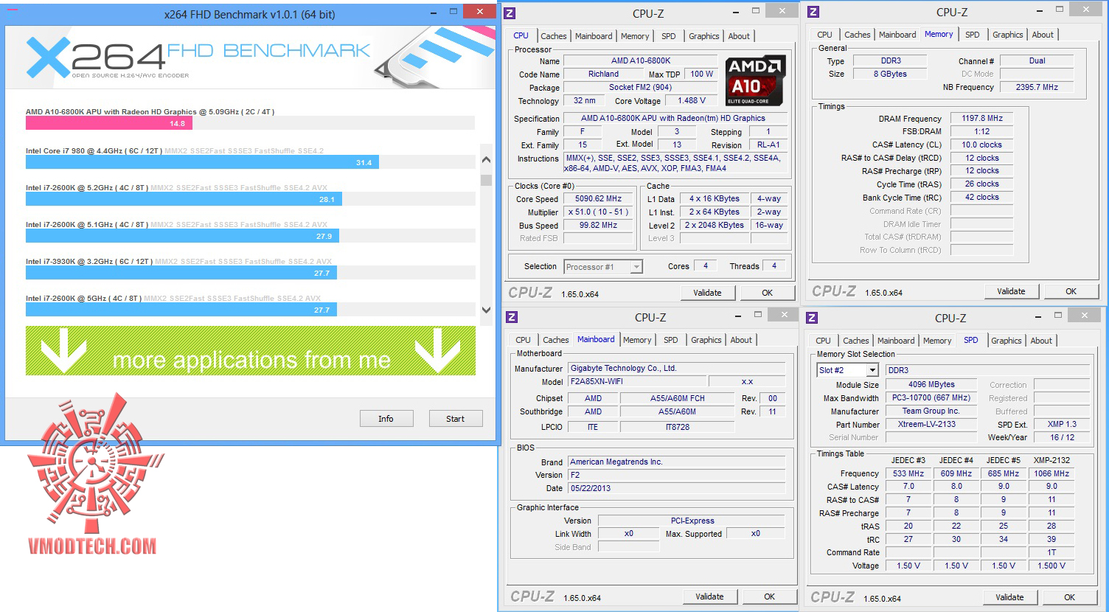1109x612 pixels.
Task: Click OK in the CPU-Z Processor info window
Action: tap(767, 293)
